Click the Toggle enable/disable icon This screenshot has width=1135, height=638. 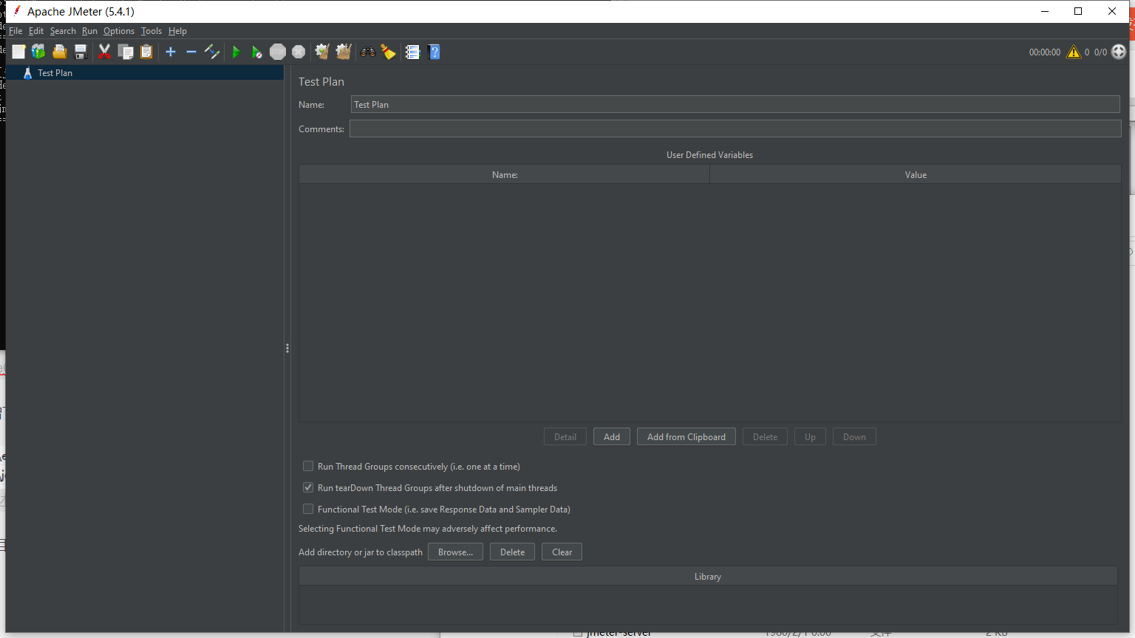click(212, 52)
